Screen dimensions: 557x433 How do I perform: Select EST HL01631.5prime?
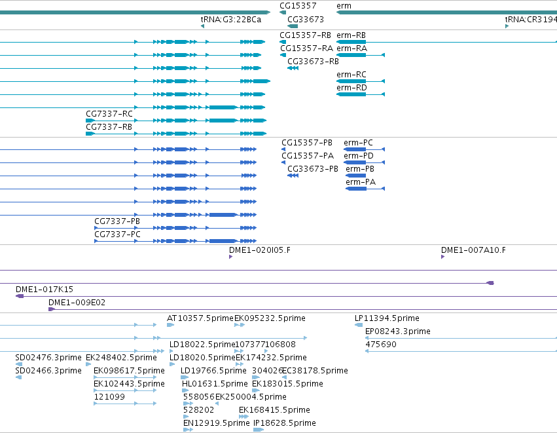215,384
